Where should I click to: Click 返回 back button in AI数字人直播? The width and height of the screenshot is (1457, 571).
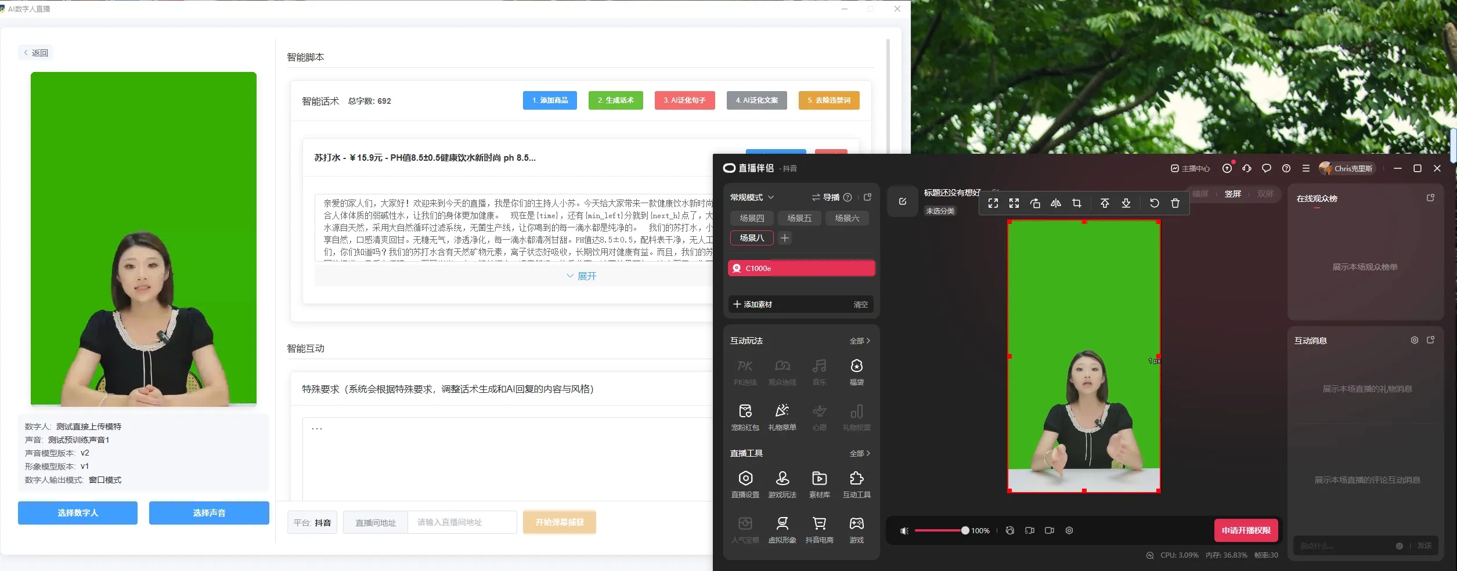coord(35,53)
